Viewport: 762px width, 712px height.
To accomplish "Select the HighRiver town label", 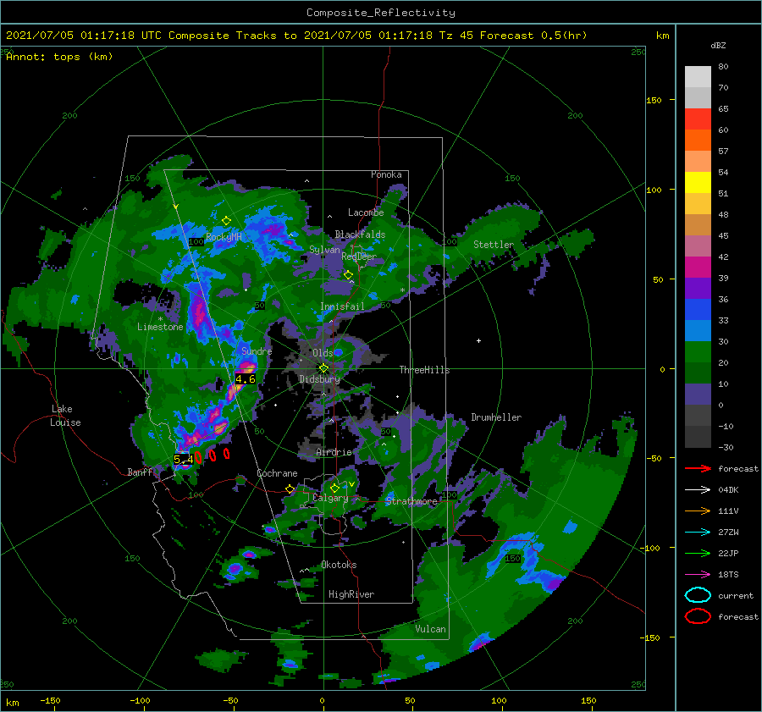I will click(351, 594).
